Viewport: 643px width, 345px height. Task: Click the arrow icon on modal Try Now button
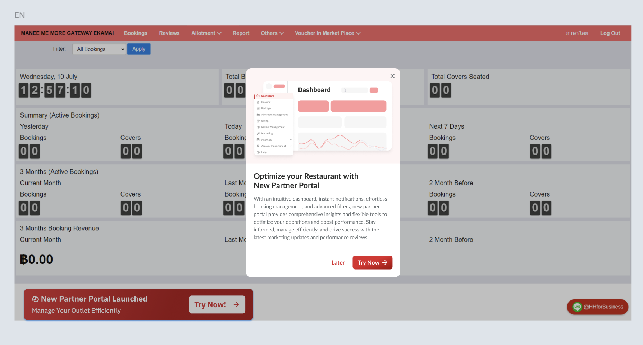click(385, 263)
